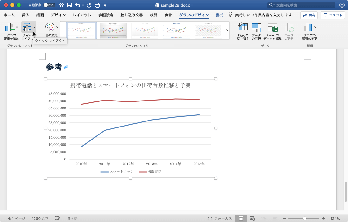
Task: Click the 45,000,000 axis value
Action: coord(57,94)
